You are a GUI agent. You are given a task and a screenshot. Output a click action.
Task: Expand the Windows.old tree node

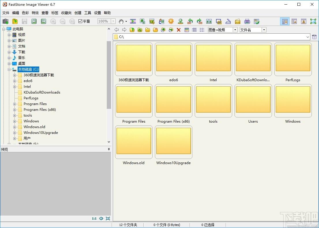click(14, 127)
